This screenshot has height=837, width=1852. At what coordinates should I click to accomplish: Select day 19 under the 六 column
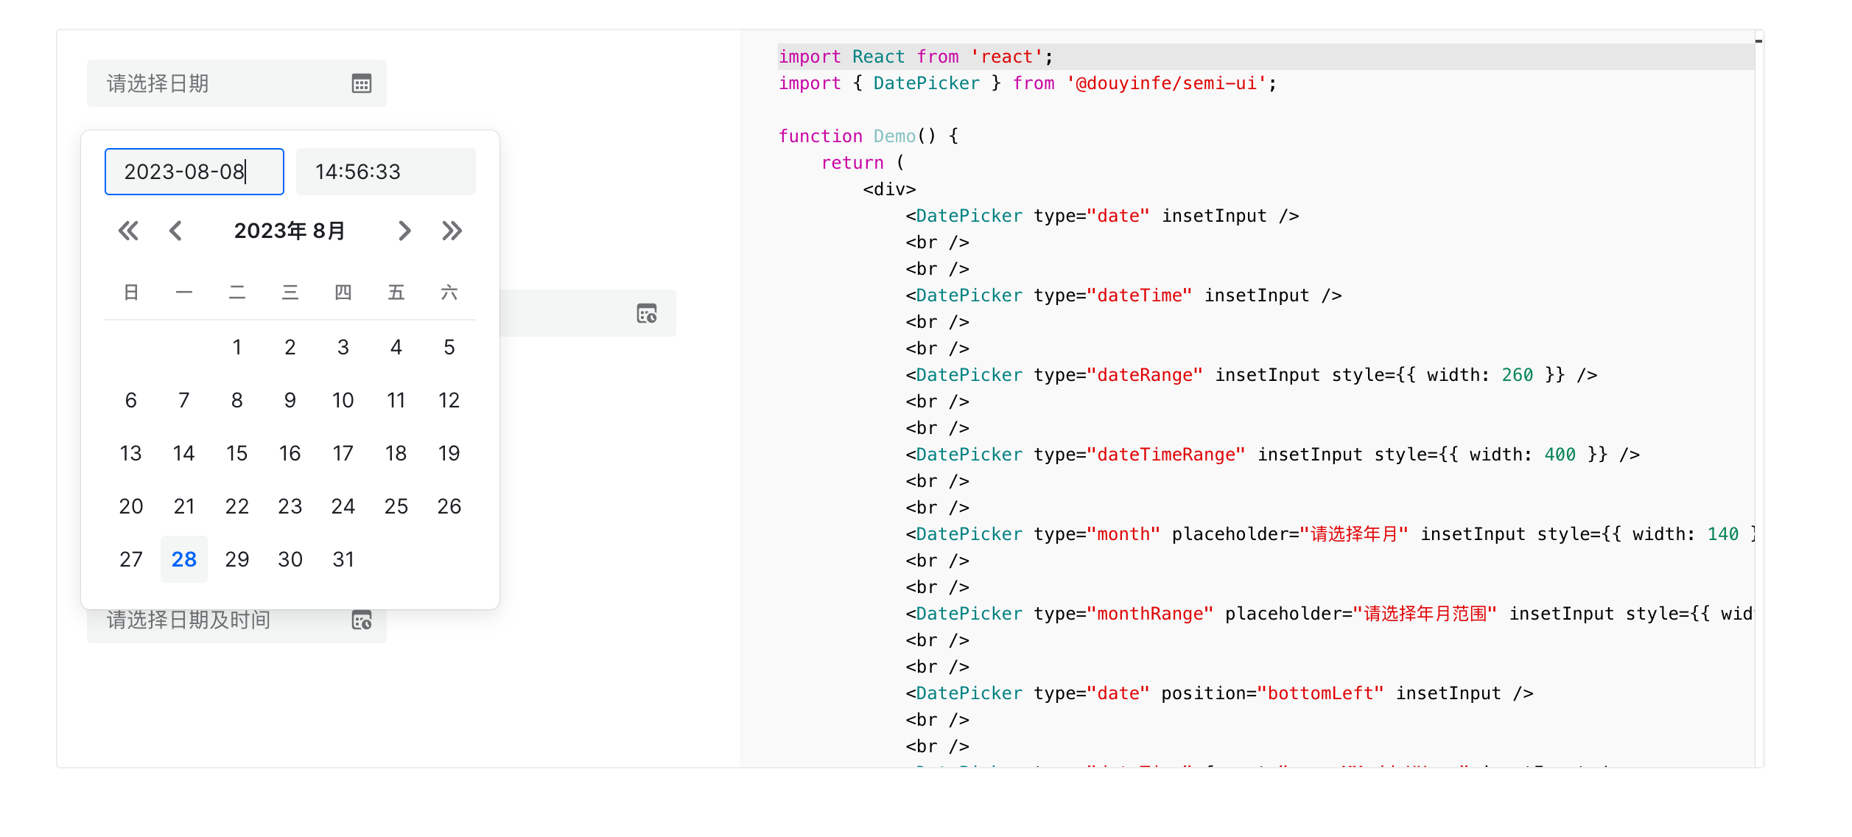449,453
